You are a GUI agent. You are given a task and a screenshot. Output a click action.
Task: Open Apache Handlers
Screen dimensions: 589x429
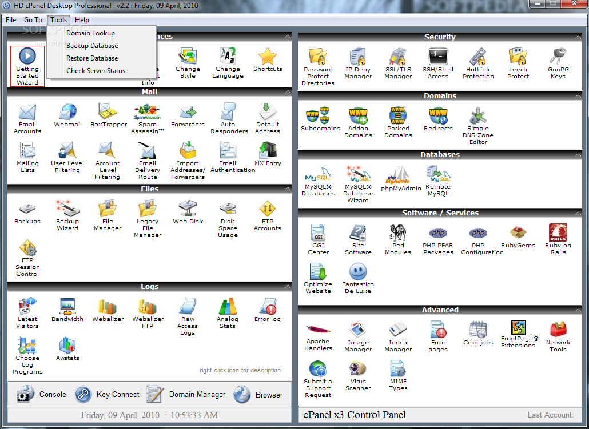point(318,336)
